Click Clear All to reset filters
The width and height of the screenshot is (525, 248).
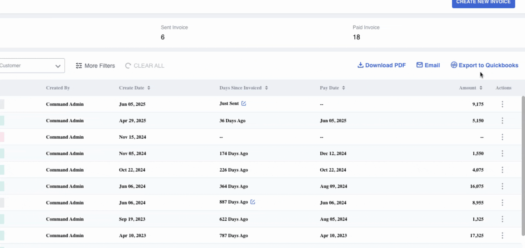[x=144, y=66]
